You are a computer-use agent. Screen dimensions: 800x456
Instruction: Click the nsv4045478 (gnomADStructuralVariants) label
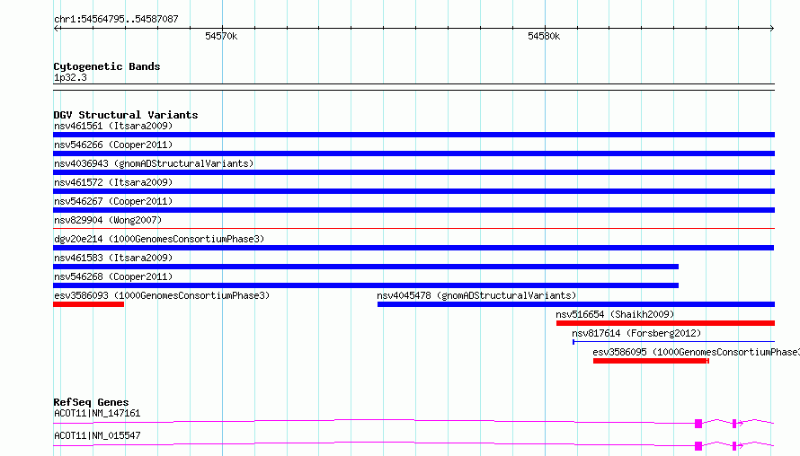(x=476, y=295)
